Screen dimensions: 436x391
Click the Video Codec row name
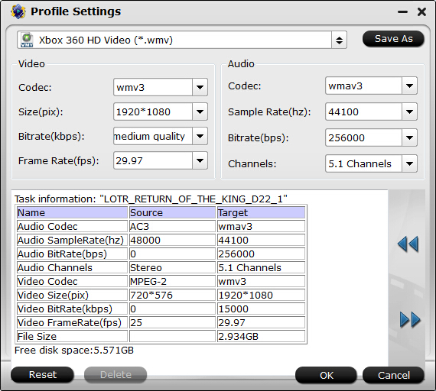coord(72,281)
